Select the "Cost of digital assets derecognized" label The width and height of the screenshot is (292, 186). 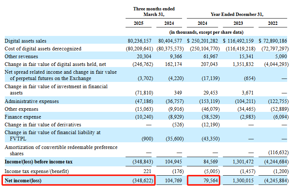[x=43, y=49]
